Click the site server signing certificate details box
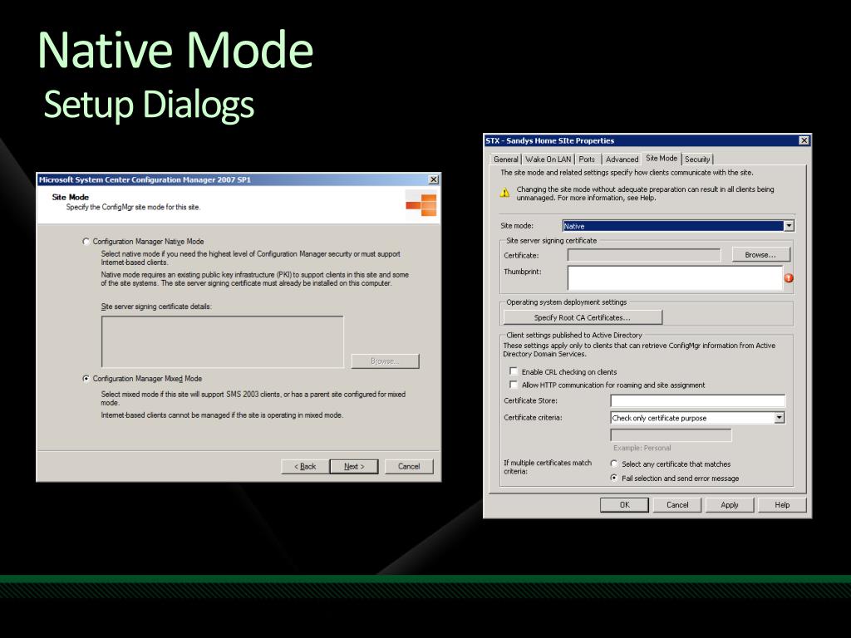This screenshot has height=638, width=851. click(x=223, y=341)
